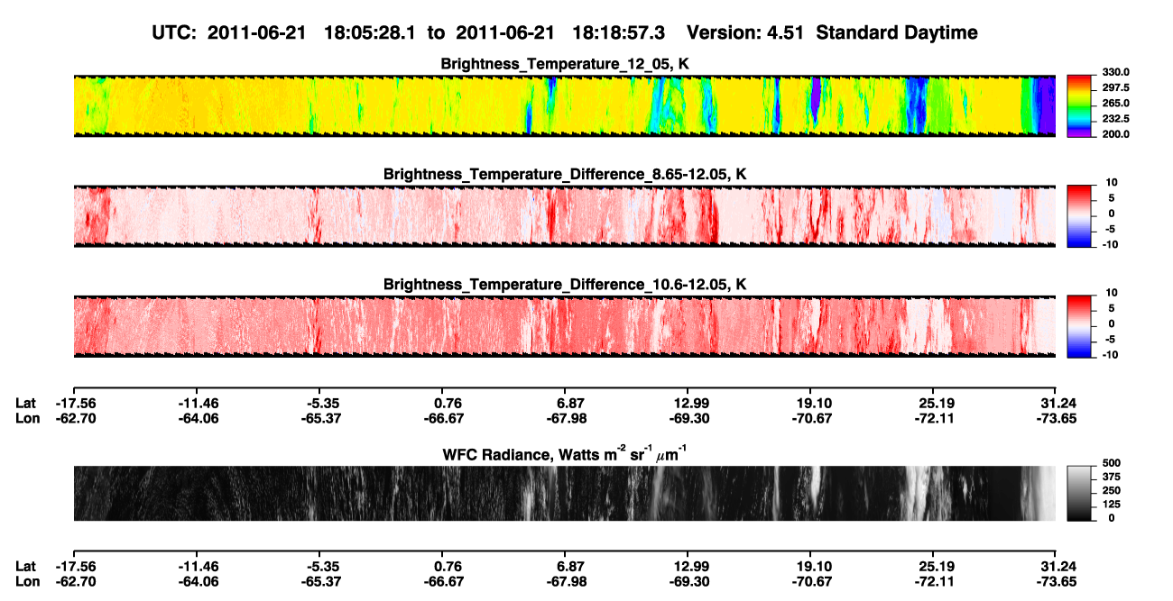This screenshot has height=601, width=1173.
Task: Click latitude 25.19 on the upper axis
Action: coord(934,403)
